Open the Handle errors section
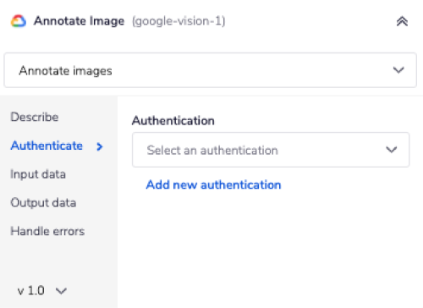Image resolution: width=423 pixels, height=308 pixels. [x=47, y=231]
